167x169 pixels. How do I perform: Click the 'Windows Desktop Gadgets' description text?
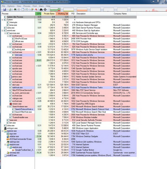[87, 136]
